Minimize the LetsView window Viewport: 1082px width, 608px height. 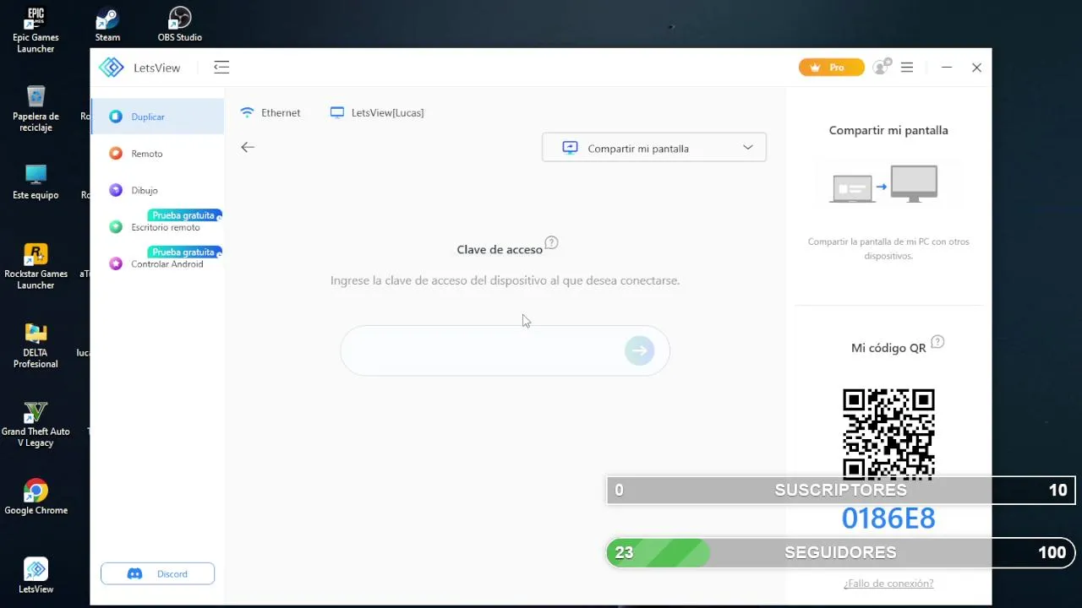tap(947, 68)
